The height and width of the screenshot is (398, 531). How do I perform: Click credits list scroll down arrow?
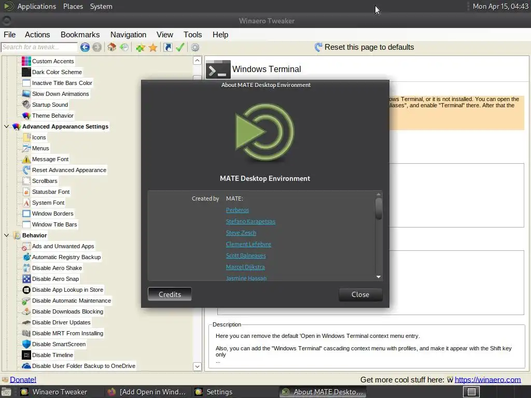[x=379, y=277]
